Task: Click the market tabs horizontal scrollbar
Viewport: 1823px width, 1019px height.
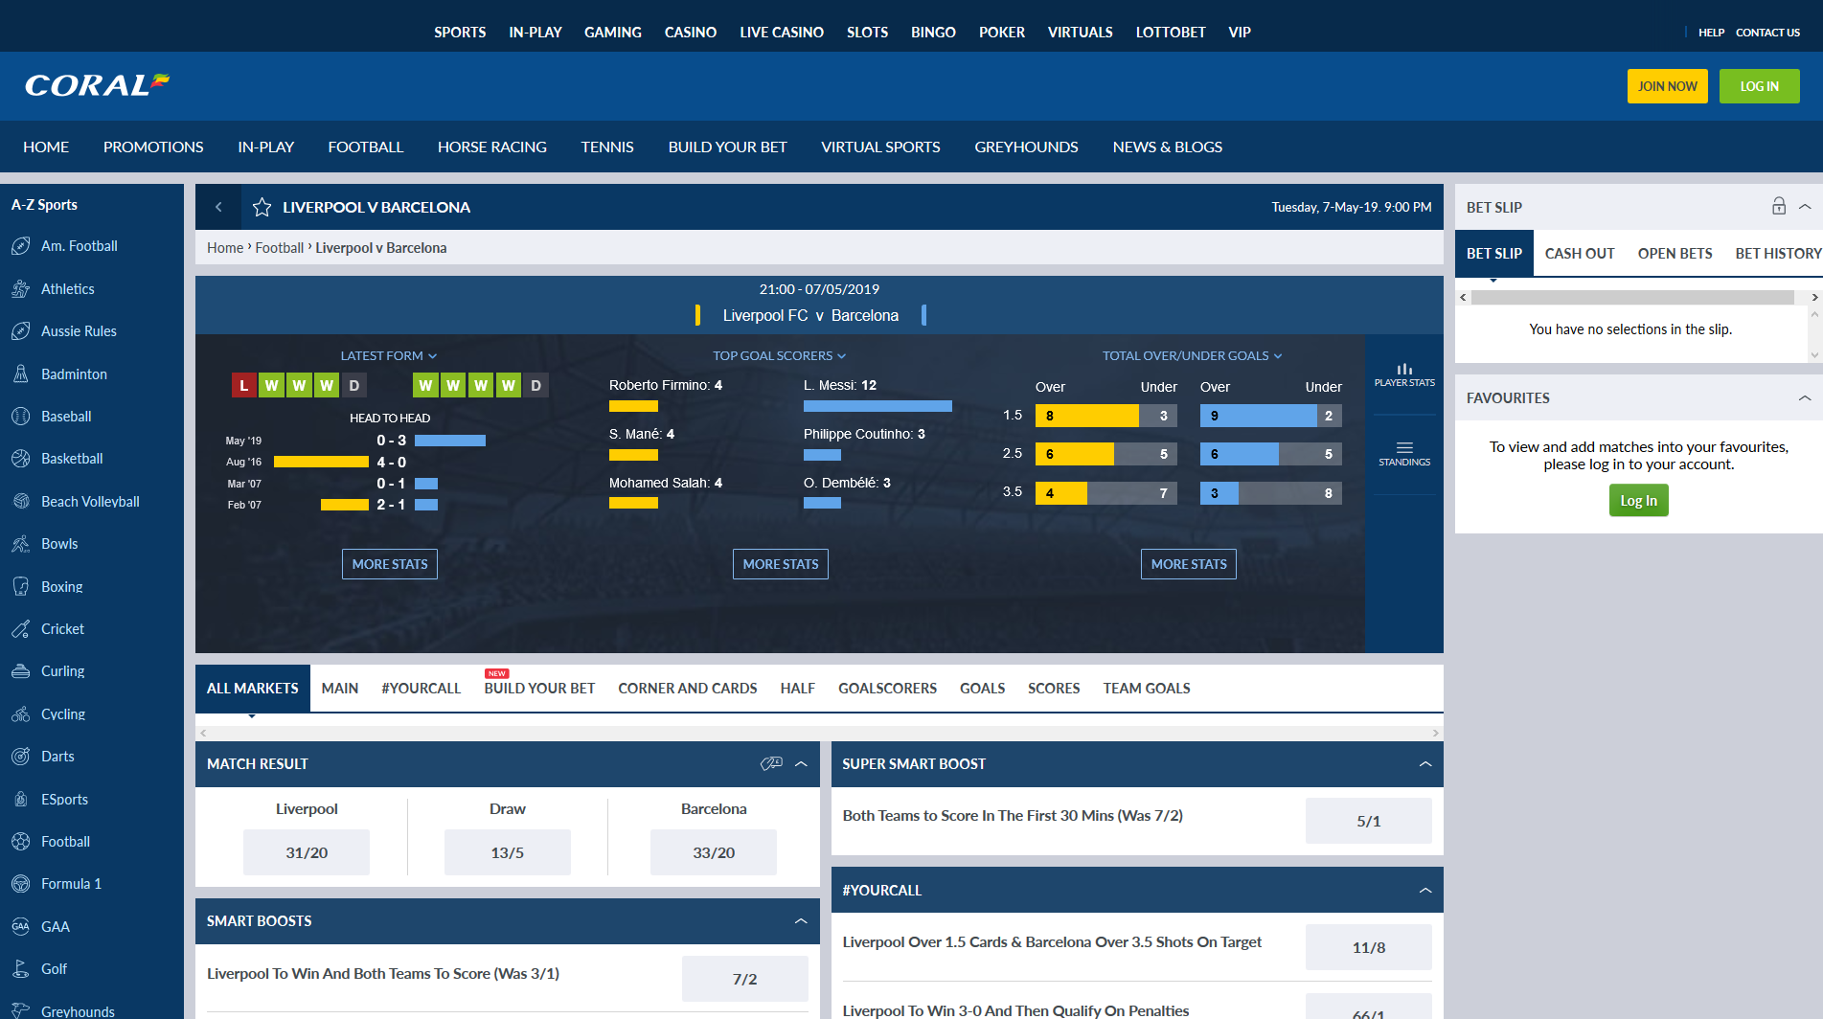Action: point(819,733)
